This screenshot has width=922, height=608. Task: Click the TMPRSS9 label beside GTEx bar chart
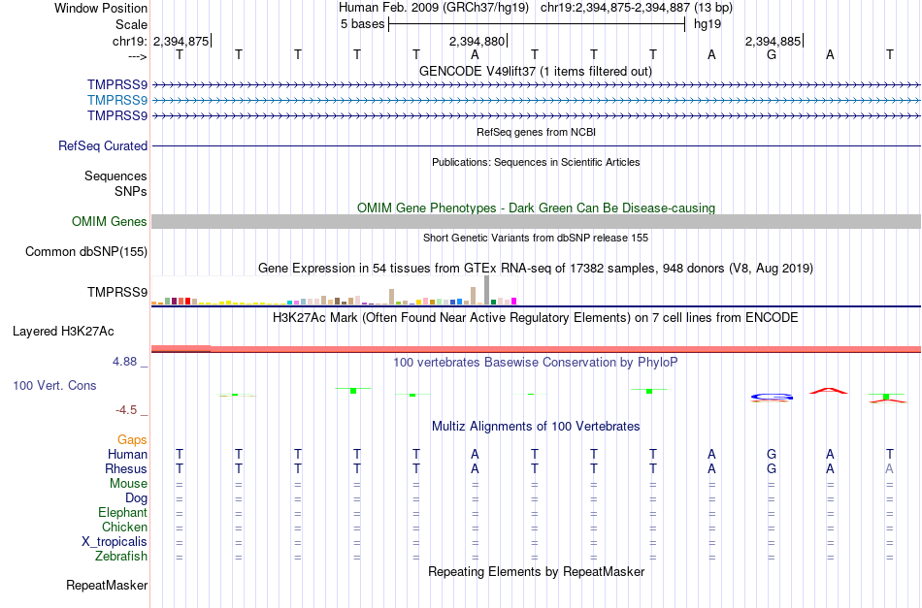(x=117, y=292)
